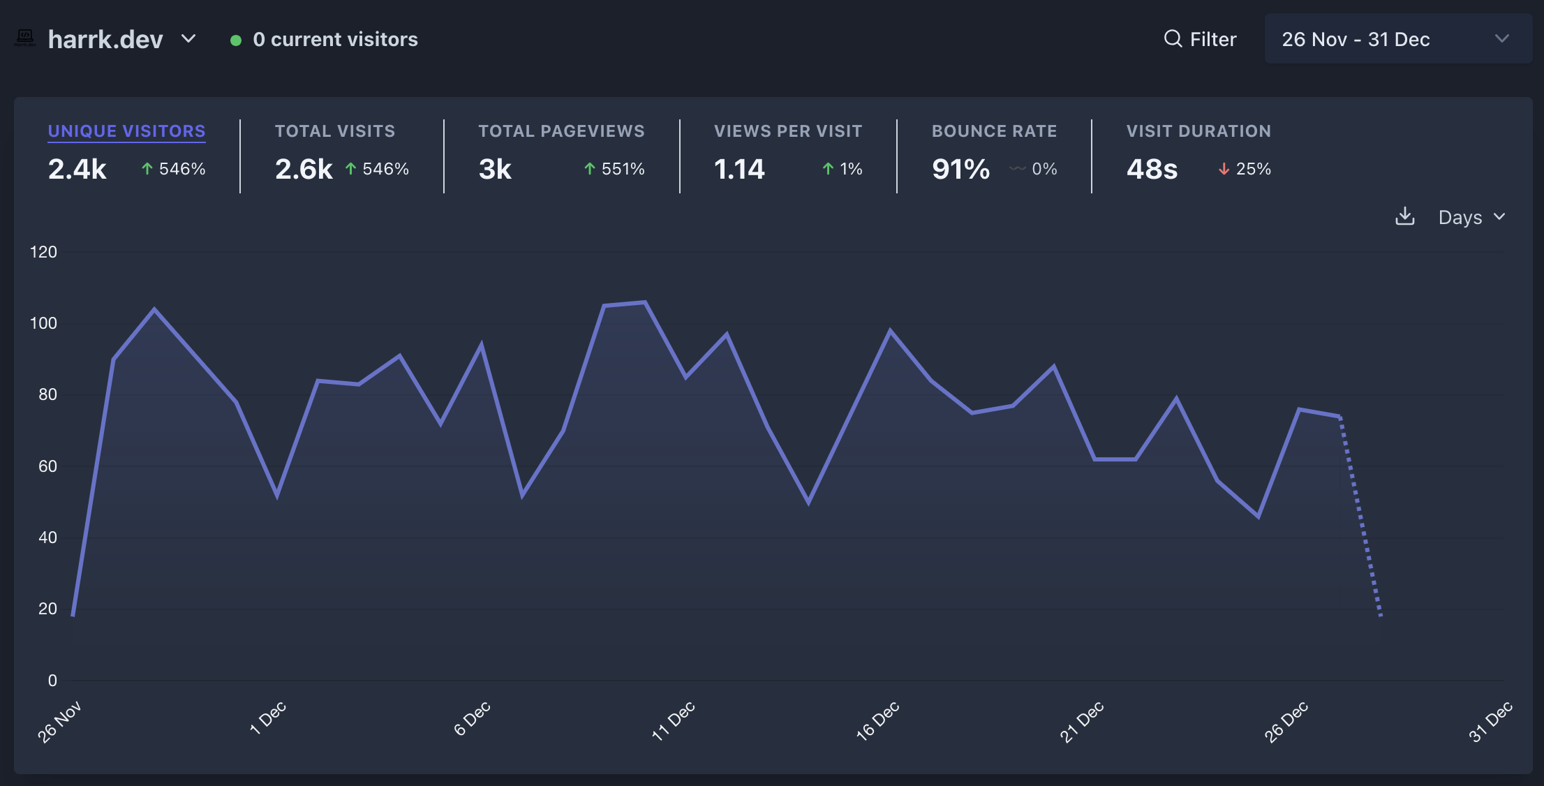Click the flat trend icon beside 0%
1544x786 pixels.
coord(1018,168)
